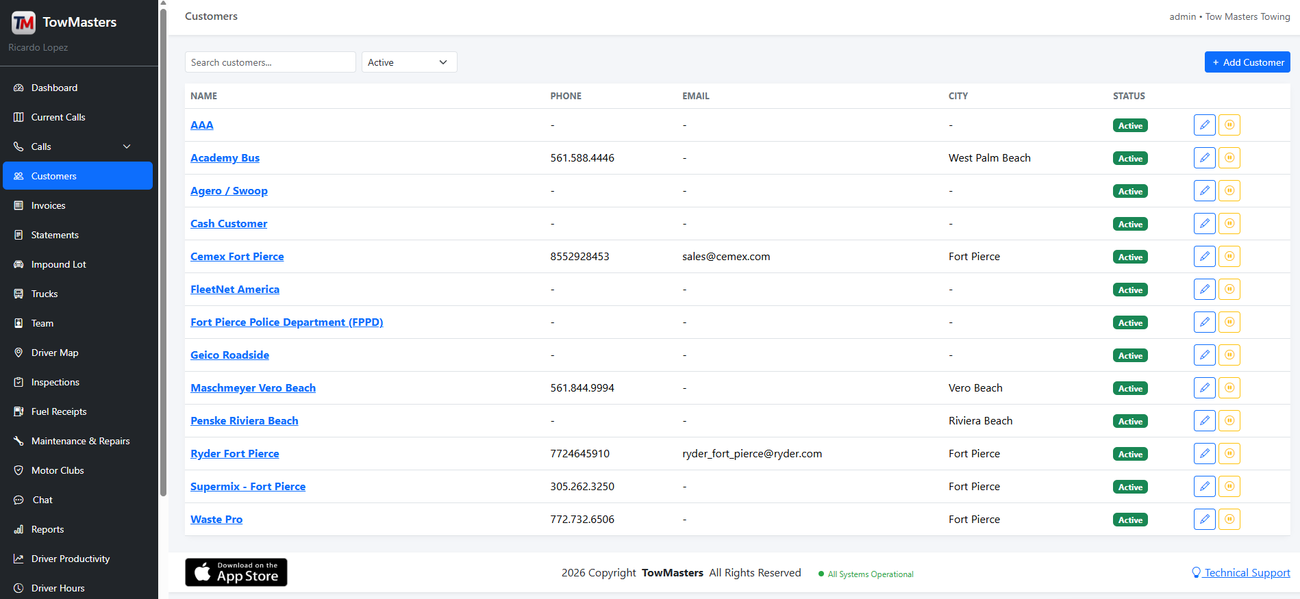The width and height of the screenshot is (1300, 599).
Task: Click the edit pencil for Penske Riviera Beach
Action: pyautogui.click(x=1204, y=421)
